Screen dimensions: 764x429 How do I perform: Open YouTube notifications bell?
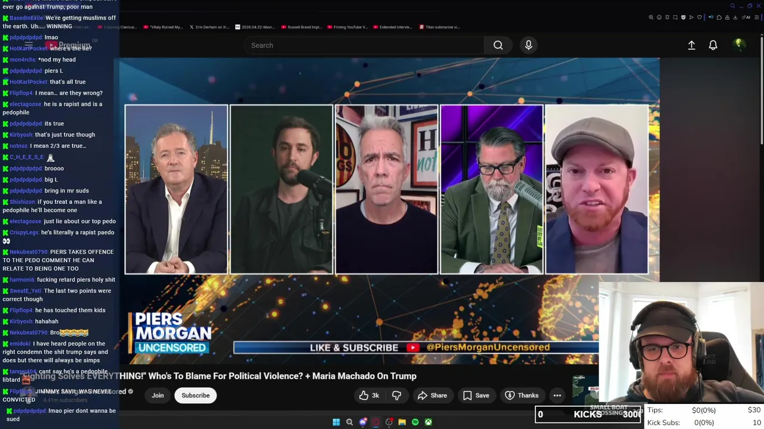click(x=713, y=45)
